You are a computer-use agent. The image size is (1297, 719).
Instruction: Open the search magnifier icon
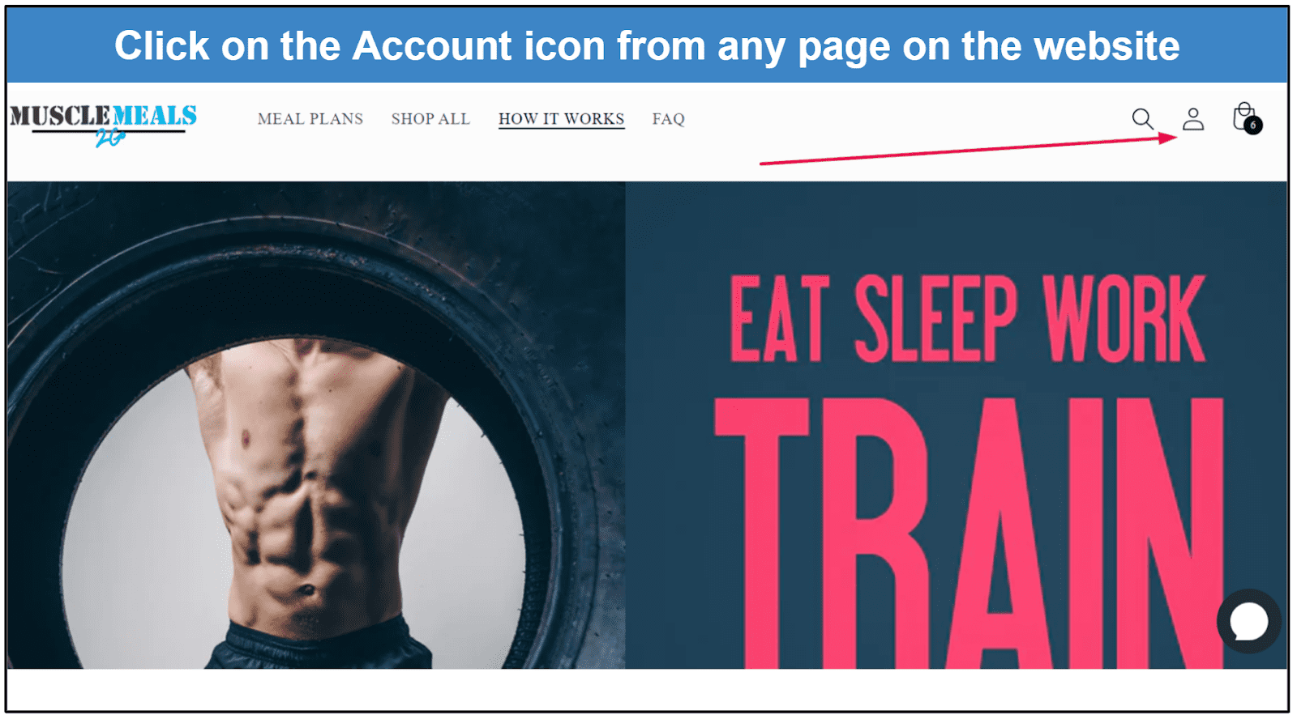coord(1143,119)
